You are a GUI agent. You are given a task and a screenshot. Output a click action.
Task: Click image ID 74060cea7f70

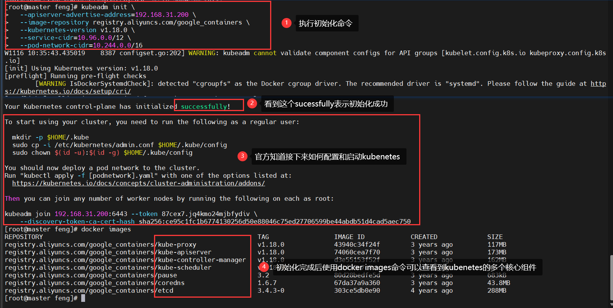tap(357, 252)
